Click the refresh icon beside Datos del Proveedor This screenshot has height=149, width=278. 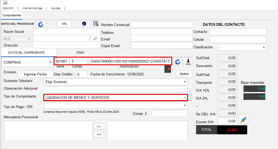coord(41,24)
